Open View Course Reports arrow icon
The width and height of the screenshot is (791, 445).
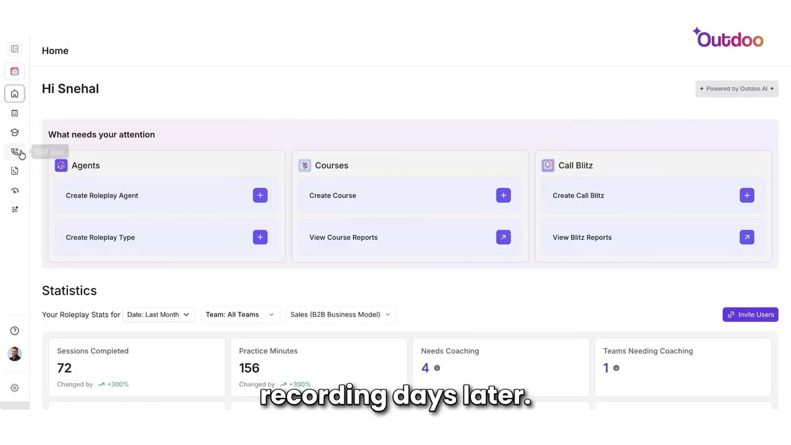coord(504,237)
